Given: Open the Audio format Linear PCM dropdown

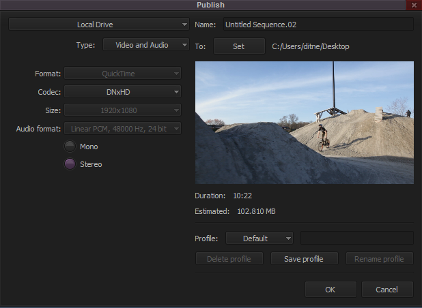Looking at the screenshot, I should point(123,128).
